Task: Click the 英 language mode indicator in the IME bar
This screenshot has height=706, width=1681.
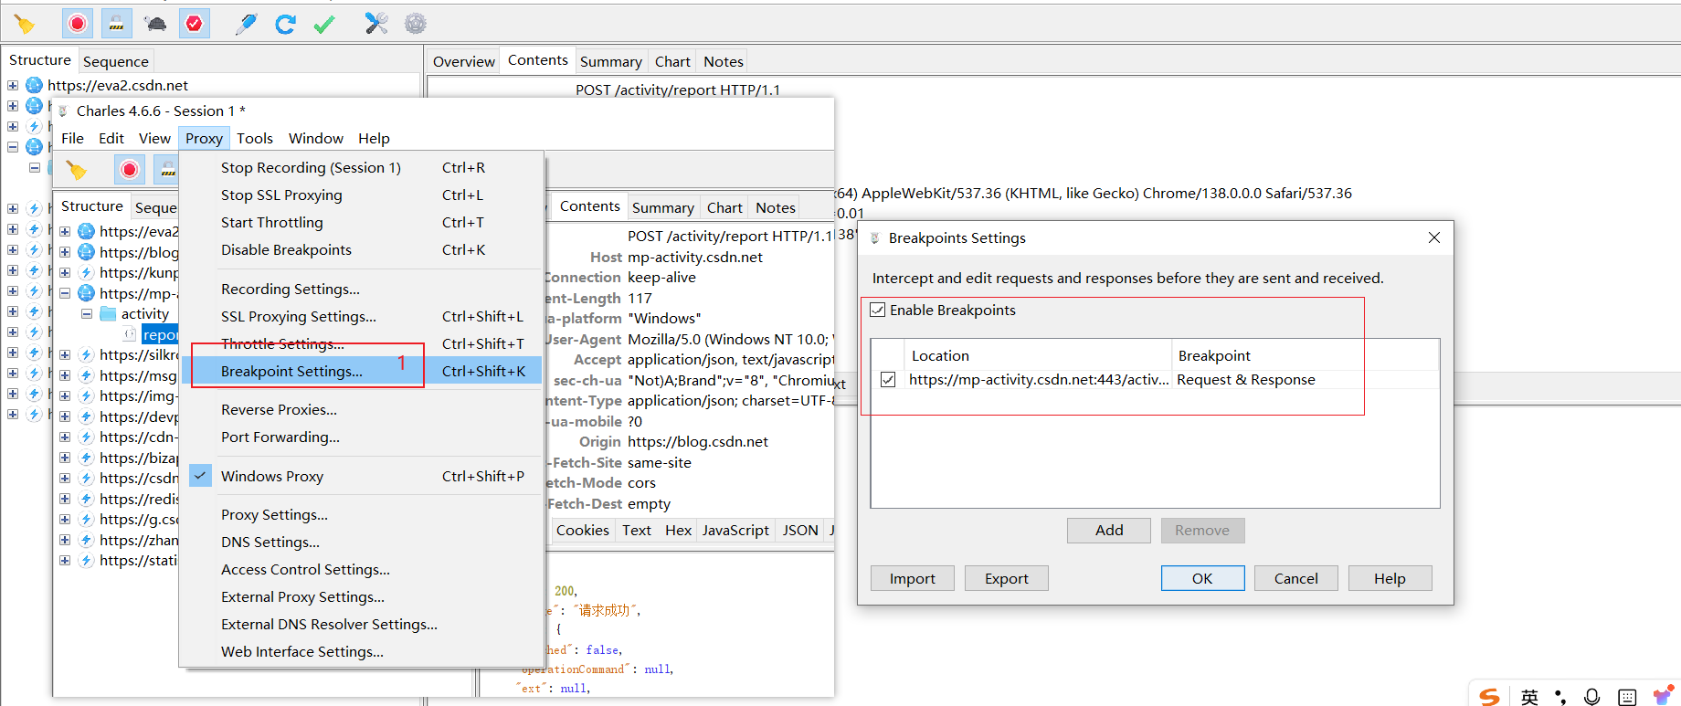Action: (x=1529, y=697)
